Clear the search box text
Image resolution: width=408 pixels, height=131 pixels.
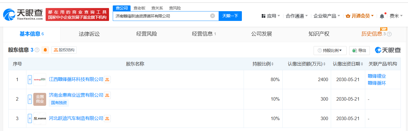click(213, 16)
